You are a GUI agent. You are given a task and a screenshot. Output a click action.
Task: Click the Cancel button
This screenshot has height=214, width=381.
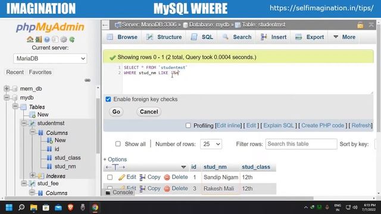point(149,112)
